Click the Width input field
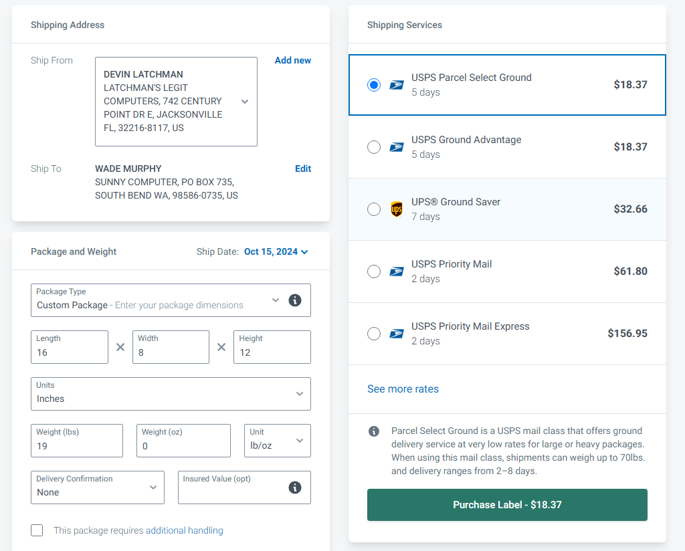 [171, 347]
